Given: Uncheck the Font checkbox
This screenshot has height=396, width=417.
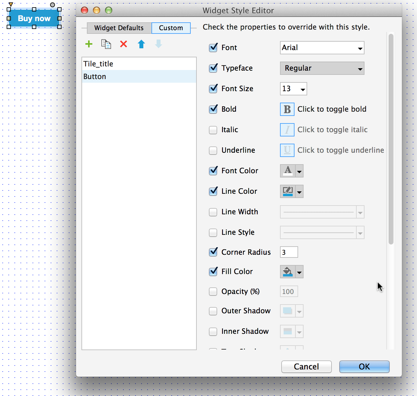Looking at the screenshot, I should (213, 48).
